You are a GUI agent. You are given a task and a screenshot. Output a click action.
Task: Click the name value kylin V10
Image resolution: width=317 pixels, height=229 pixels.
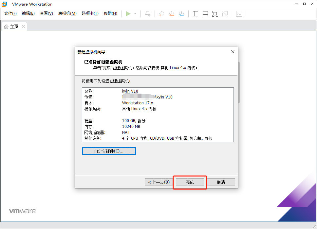click(x=130, y=91)
